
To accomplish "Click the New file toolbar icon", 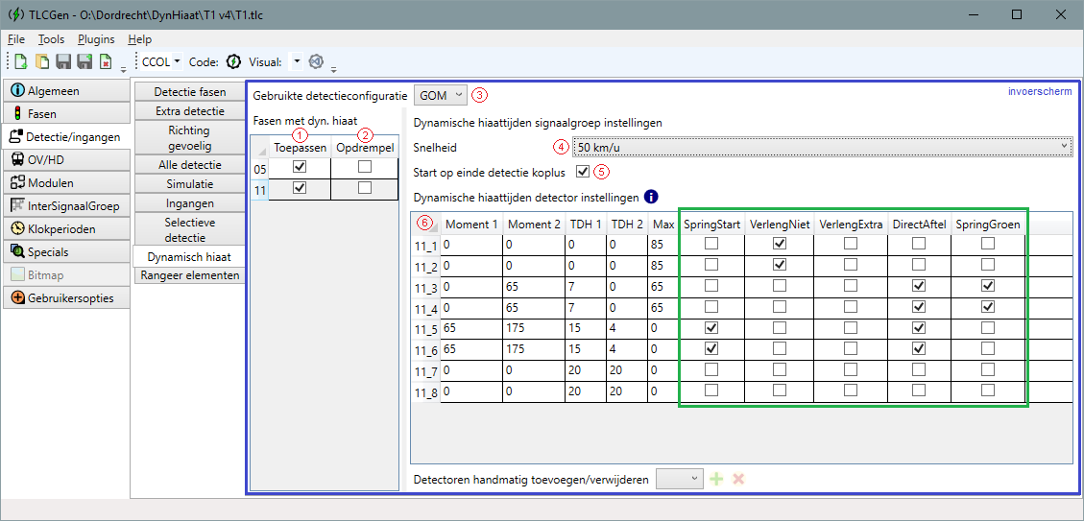I will pos(21,62).
